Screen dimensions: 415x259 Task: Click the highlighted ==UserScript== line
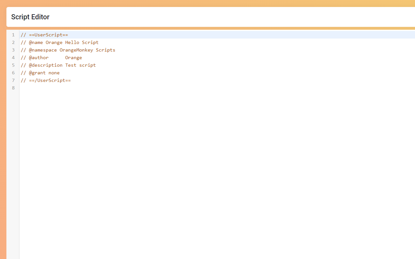point(44,35)
